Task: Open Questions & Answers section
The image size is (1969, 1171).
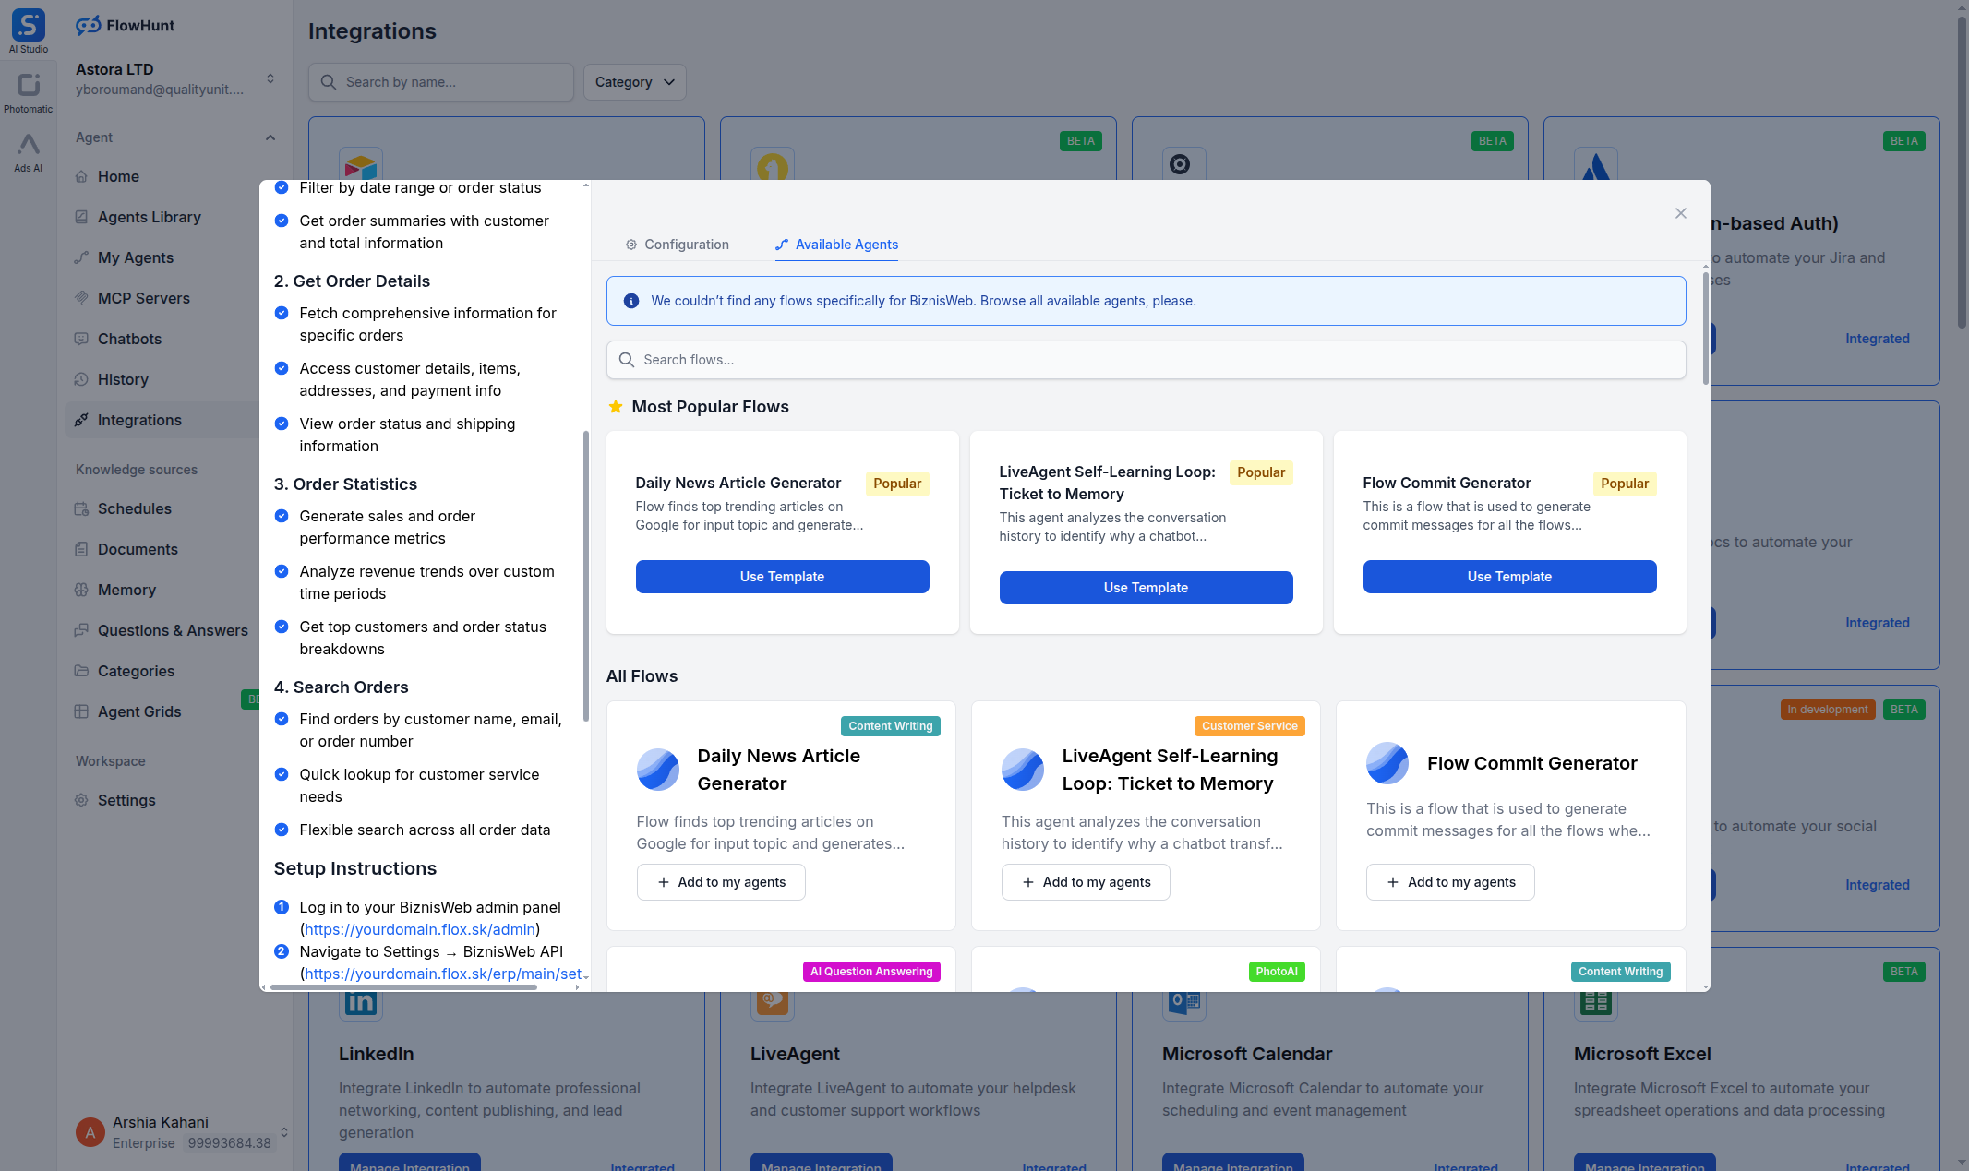Action: [x=173, y=630]
